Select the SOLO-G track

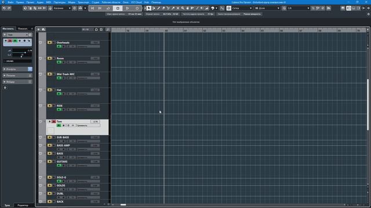coord(61,177)
